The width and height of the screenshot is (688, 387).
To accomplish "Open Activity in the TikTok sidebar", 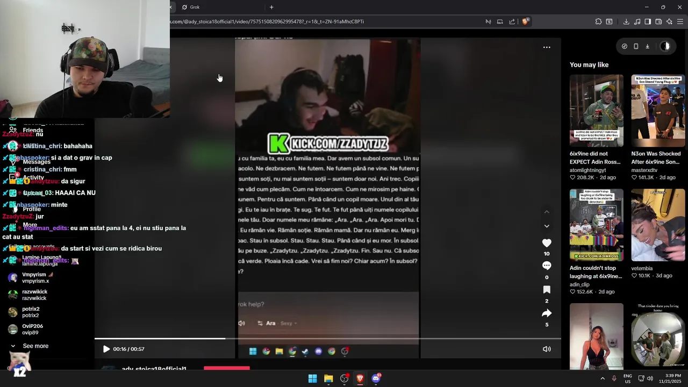I will 33,177.
